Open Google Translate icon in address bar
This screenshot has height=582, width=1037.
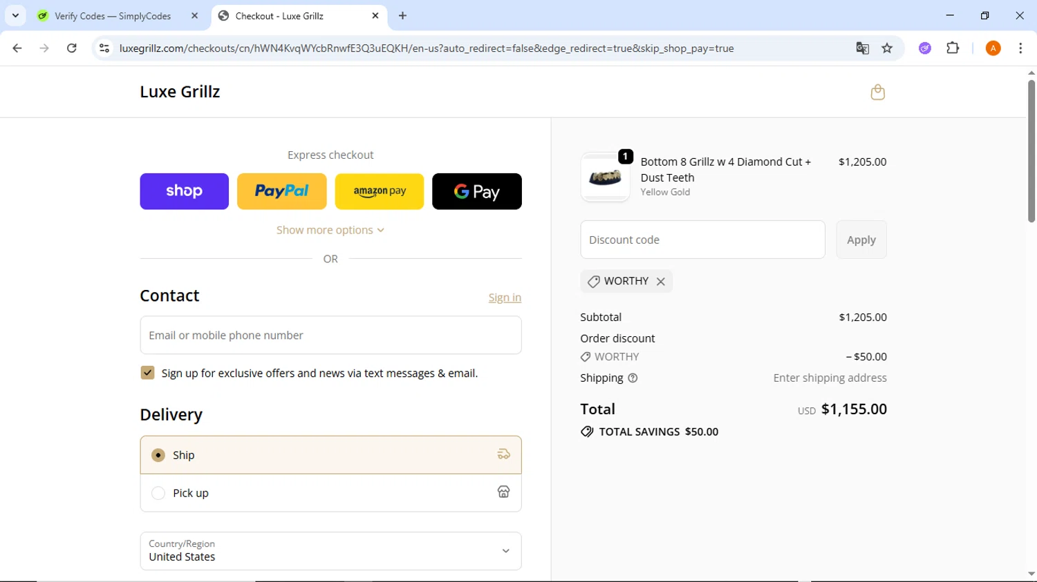click(862, 48)
